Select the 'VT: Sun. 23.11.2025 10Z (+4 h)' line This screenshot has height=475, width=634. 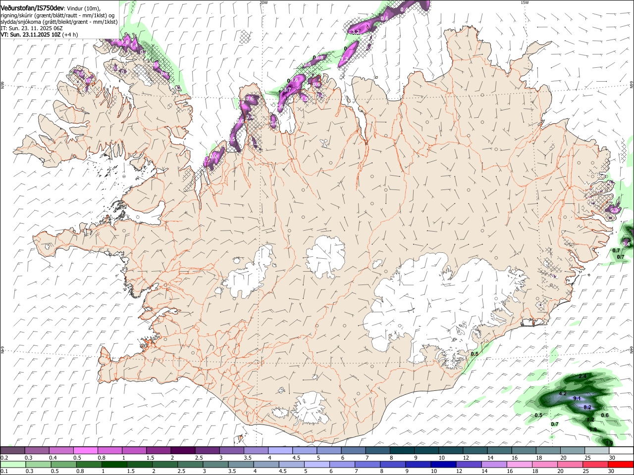coord(39,35)
